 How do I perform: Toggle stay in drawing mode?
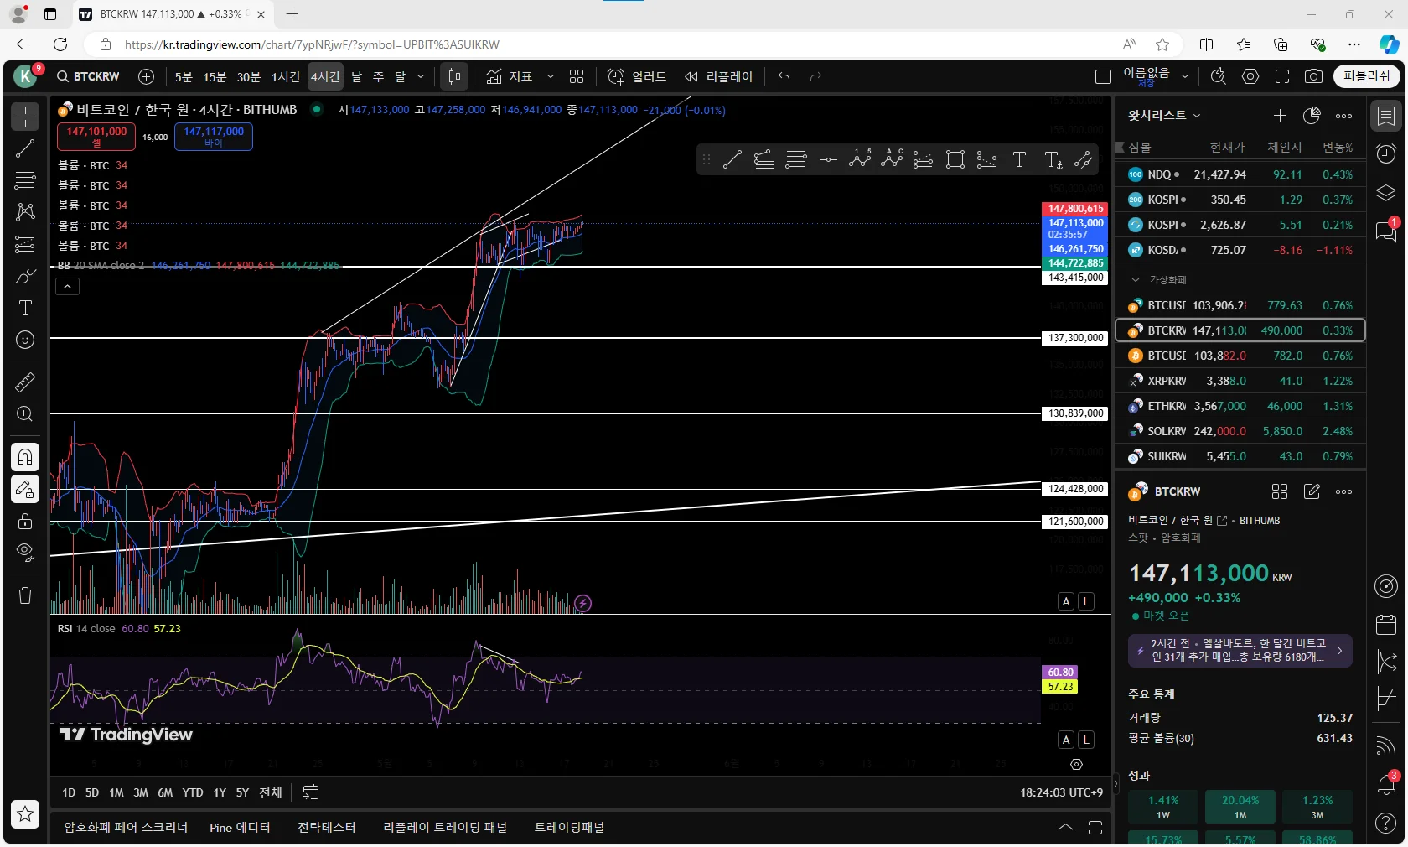click(x=25, y=488)
